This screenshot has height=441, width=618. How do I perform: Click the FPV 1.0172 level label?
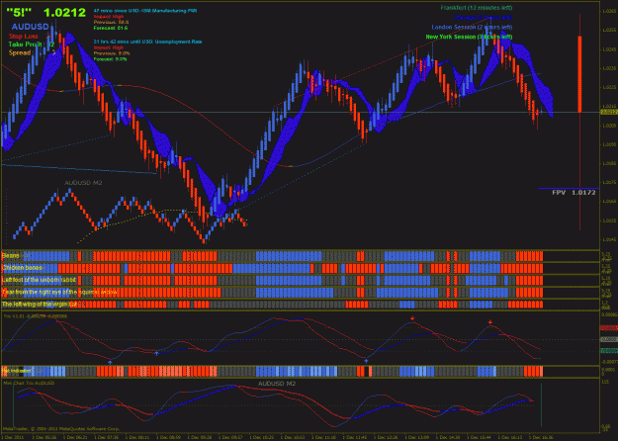[574, 193]
